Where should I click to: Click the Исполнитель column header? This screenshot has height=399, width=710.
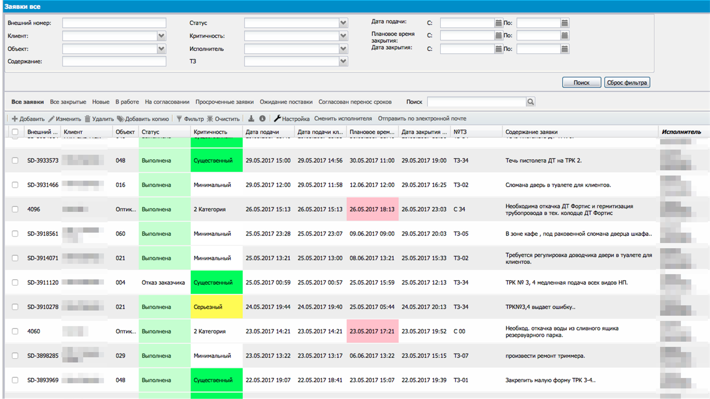point(684,132)
